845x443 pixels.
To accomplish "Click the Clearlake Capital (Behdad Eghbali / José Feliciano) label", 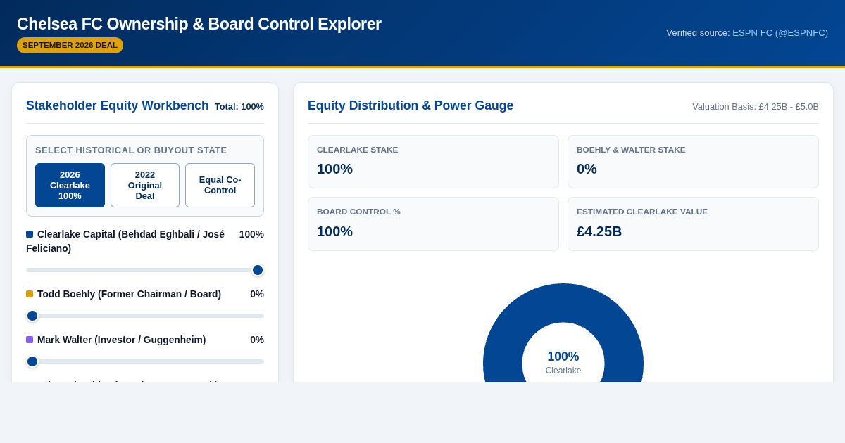I will click(x=125, y=241).
